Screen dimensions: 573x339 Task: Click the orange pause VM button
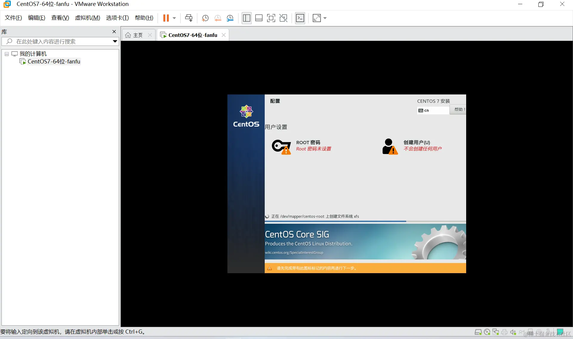166,18
